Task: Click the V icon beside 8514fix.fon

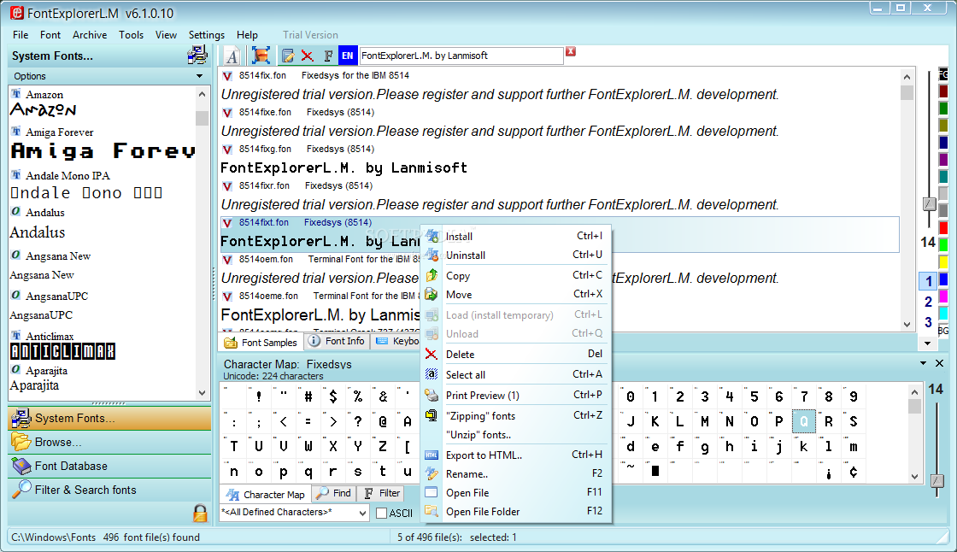Action: click(x=227, y=76)
